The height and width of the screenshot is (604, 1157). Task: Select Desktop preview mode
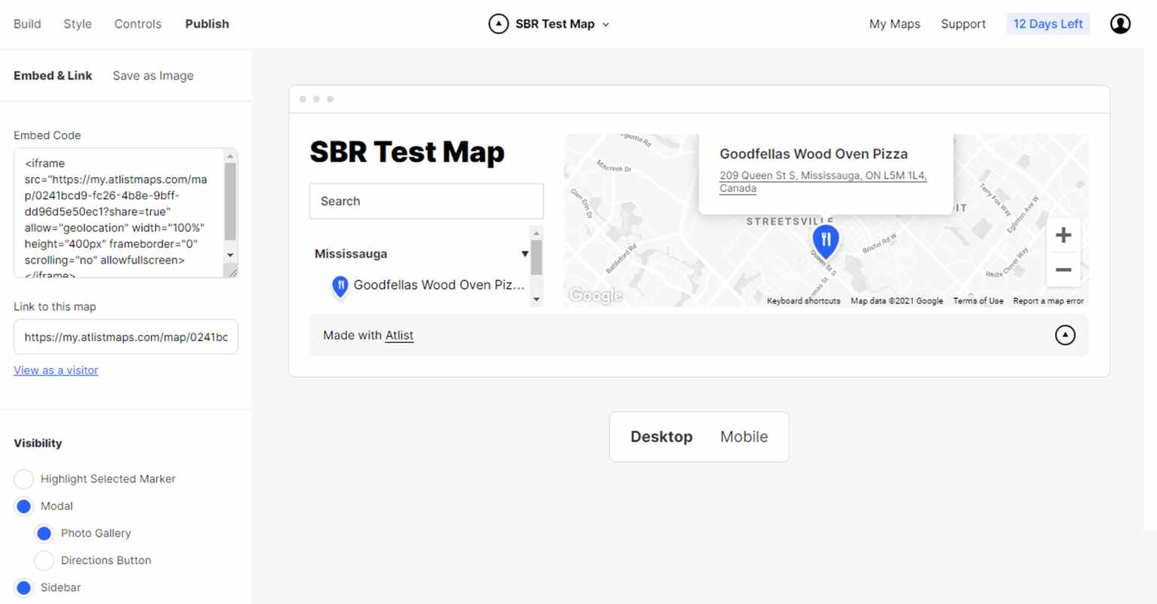coord(661,437)
